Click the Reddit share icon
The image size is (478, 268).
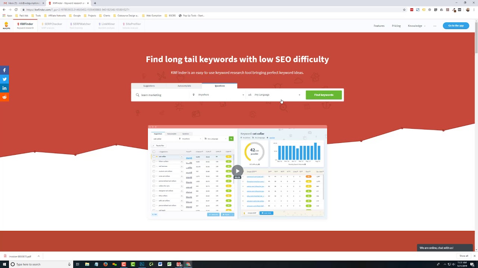coord(4,97)
